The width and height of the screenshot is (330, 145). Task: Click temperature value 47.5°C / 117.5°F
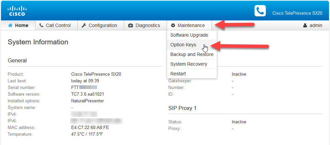(x=87, y=134)
